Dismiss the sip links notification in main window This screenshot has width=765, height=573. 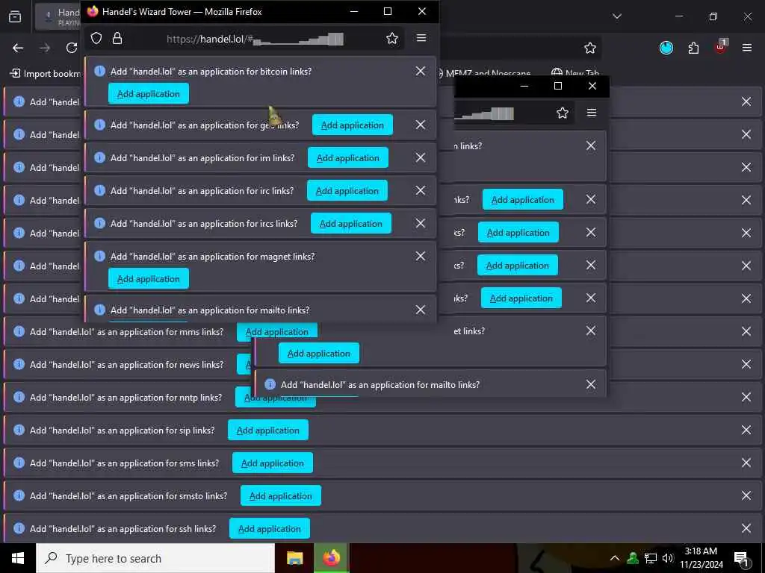point(746,430)
